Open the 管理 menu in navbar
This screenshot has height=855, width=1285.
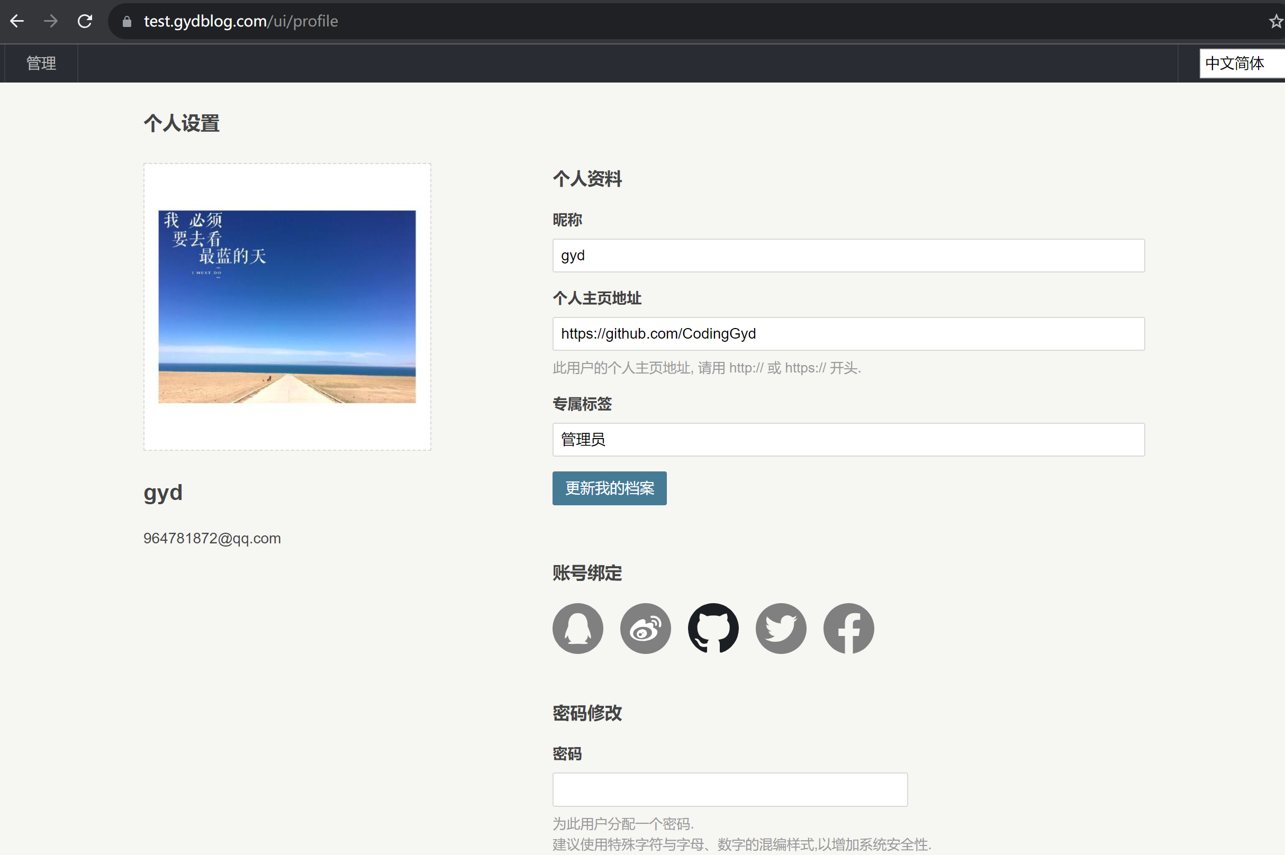[x=41, y=63]
